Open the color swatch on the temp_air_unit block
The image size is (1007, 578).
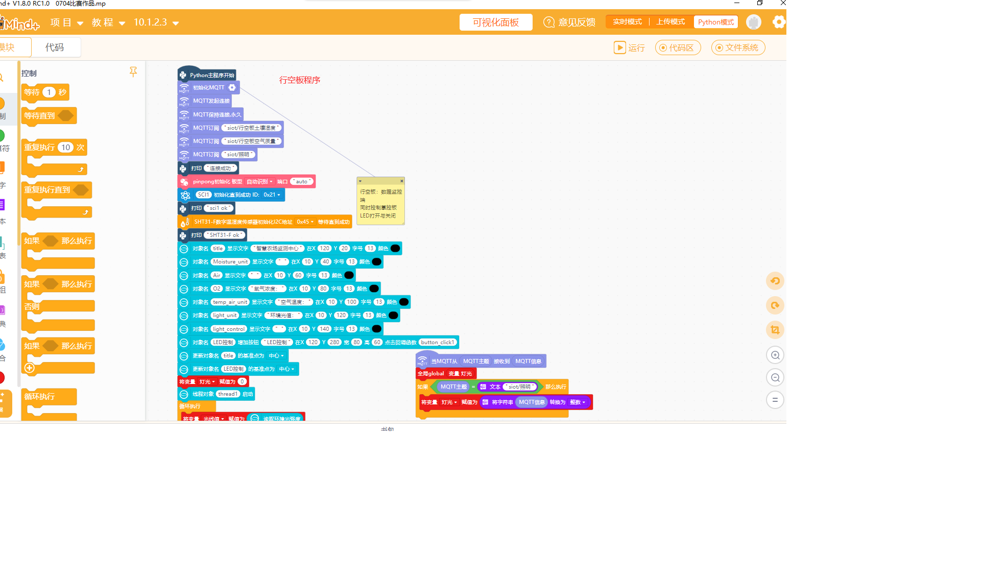[404, 302]
